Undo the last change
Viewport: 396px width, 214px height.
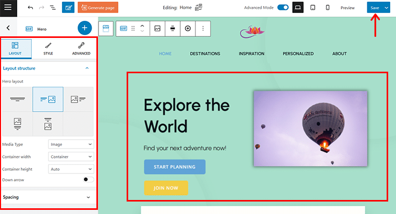point(30,8)
